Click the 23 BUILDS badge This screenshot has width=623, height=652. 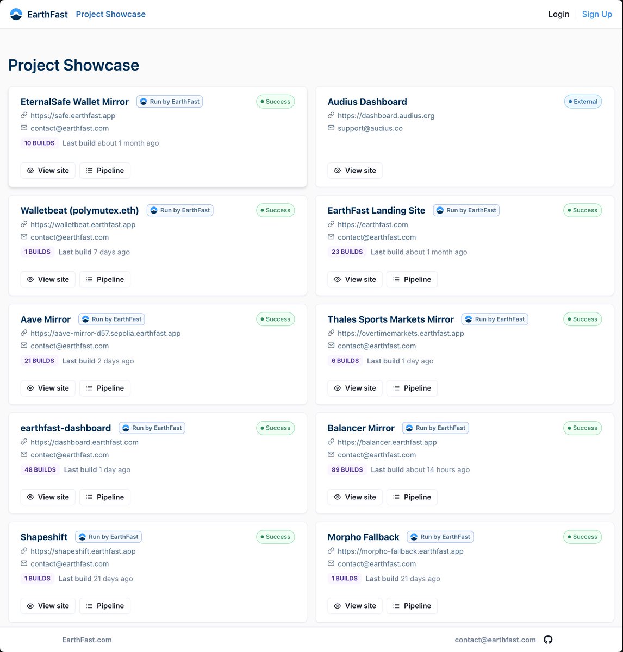click(x=347, y=252)
